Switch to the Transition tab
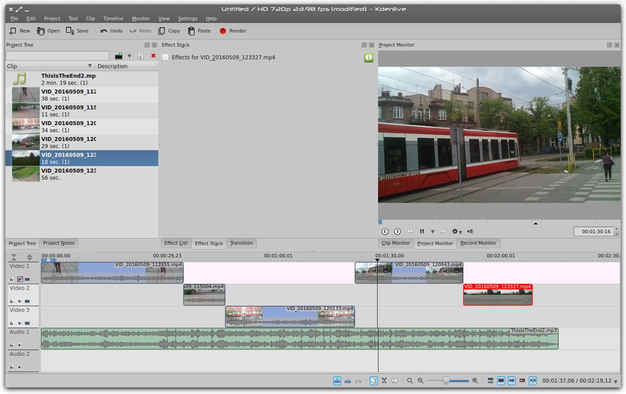 [242, 243]
